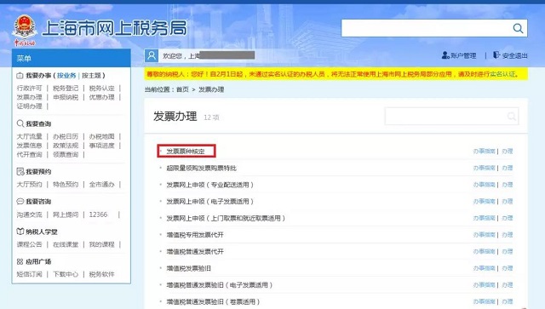Open the 沟通交流 link

click(29, 215)
